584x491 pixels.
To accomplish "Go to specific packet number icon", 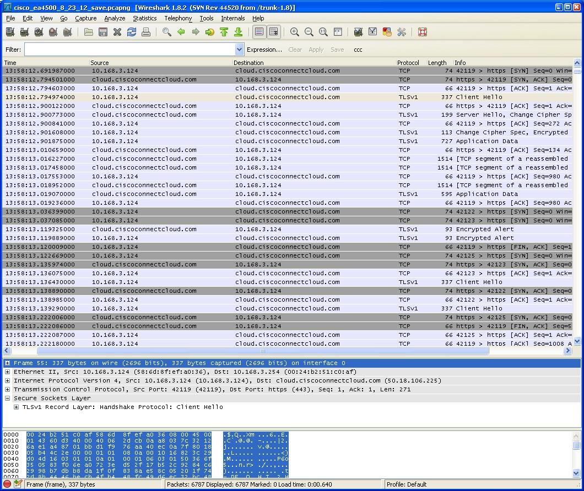I will tap(210, 32).
